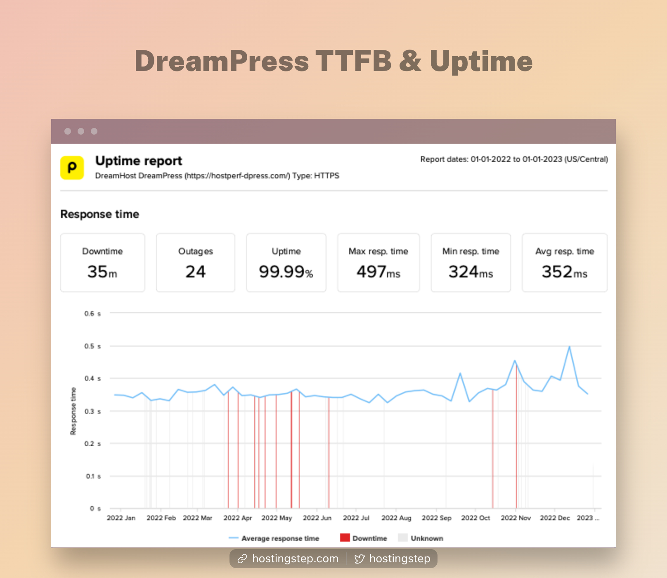
Task: Select the Outages 24 card
Action: pos(196,263)
